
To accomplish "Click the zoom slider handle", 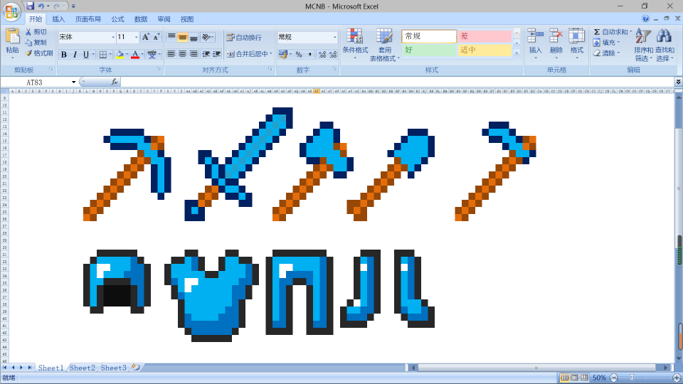I will pyautogui.click(x=631, y=378).
